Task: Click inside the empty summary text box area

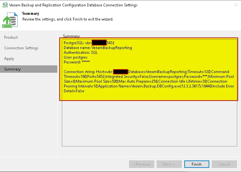Action: (149, 124)
